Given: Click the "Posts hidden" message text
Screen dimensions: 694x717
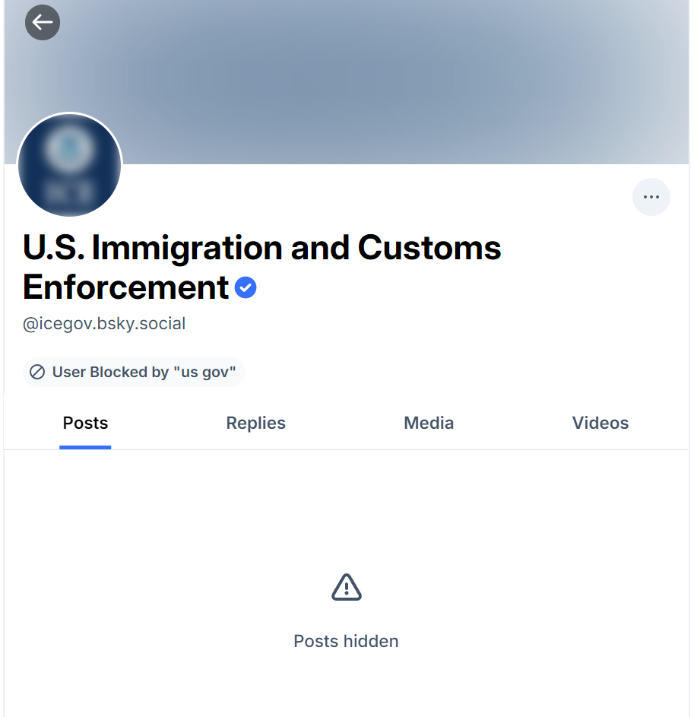Looking at the screenshot, I should click(346, 642).
